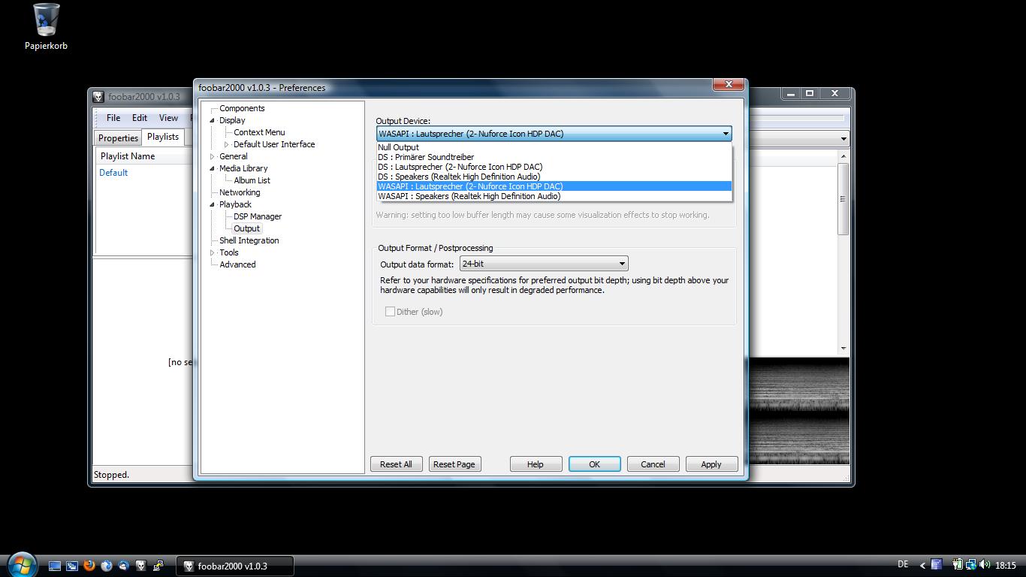Enable the Dither (slow) checkbox

pos(390,311)
